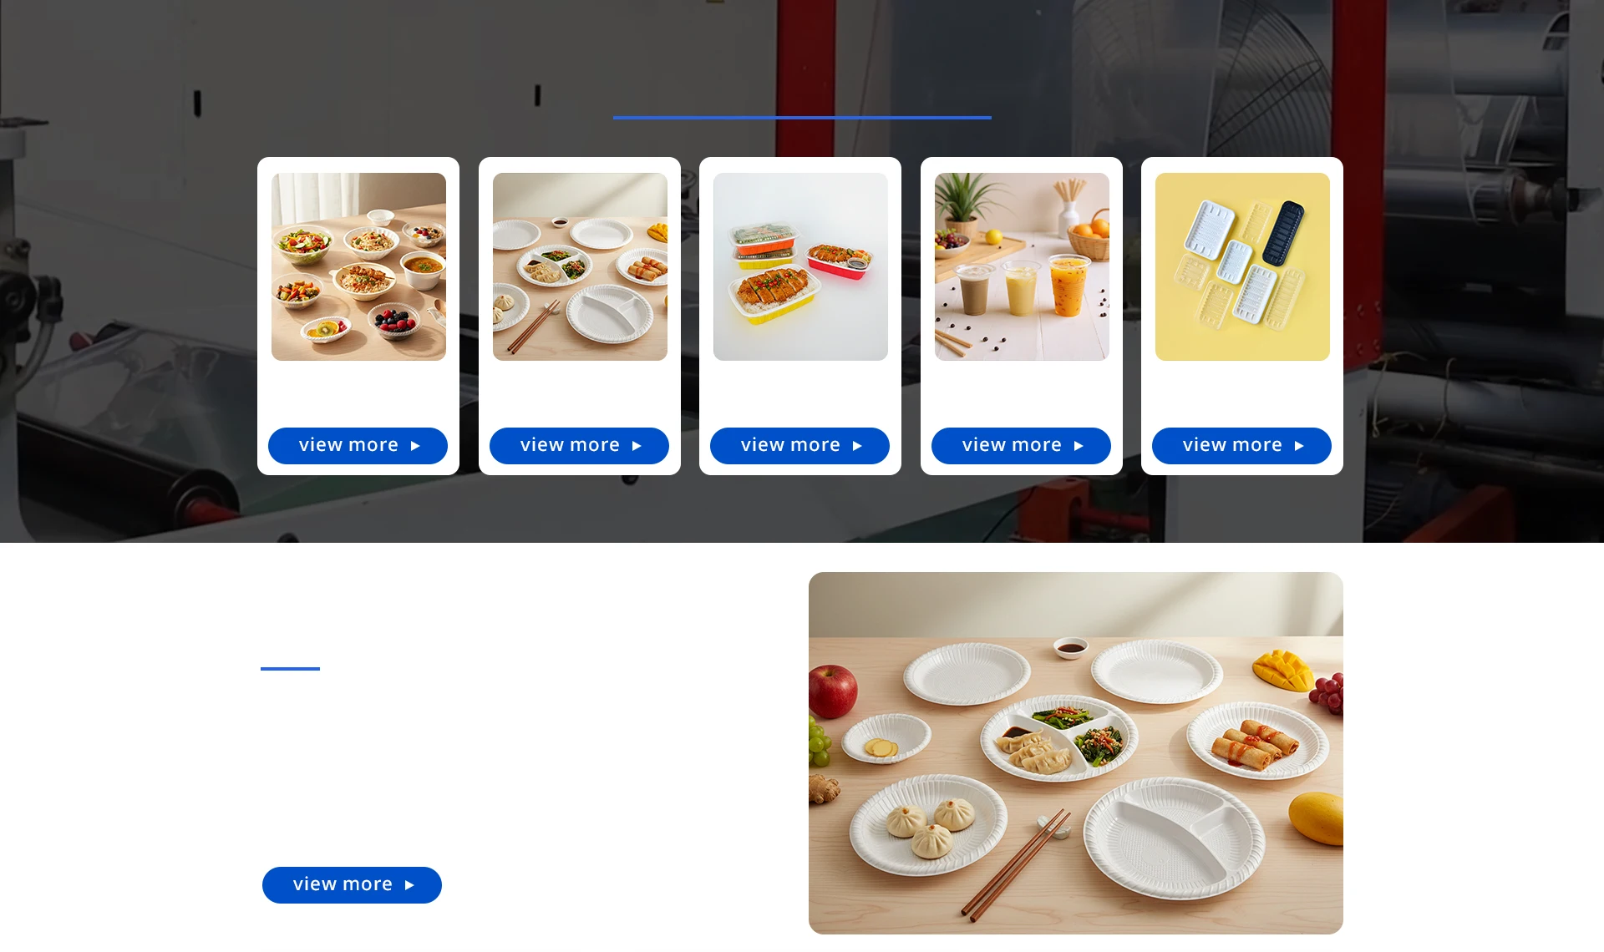Screen dimensions: 1604x952
Task: Click the view more button beside the large plates photo
Action: 352,885
